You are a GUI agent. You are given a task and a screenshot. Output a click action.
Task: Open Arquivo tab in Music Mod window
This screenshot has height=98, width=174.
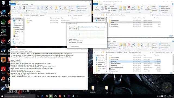[x=95, y=4]
